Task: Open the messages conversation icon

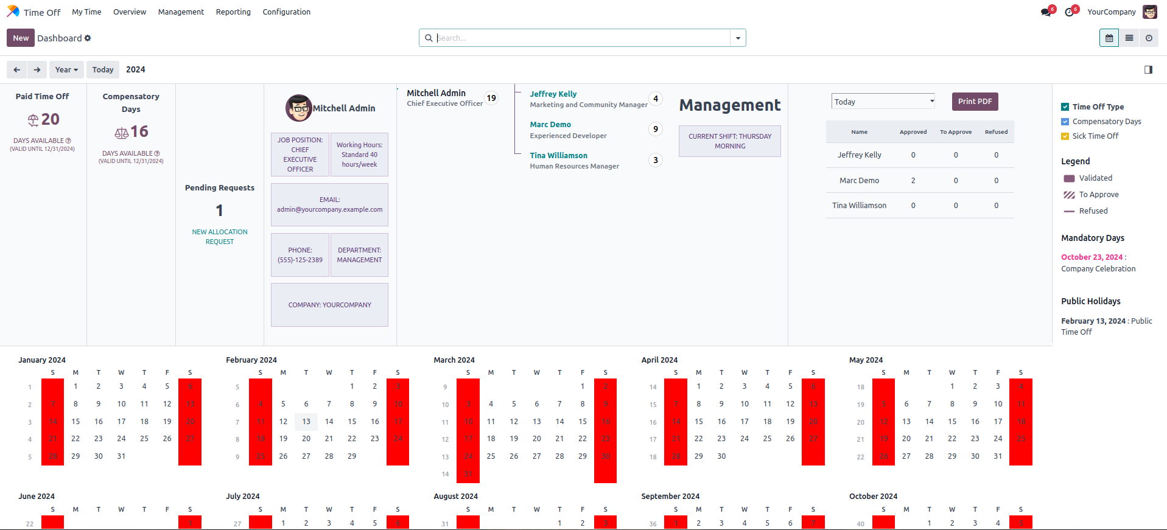Action: (1046, 12)
